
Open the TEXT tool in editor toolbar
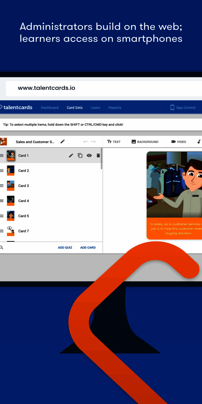(114, 142)
